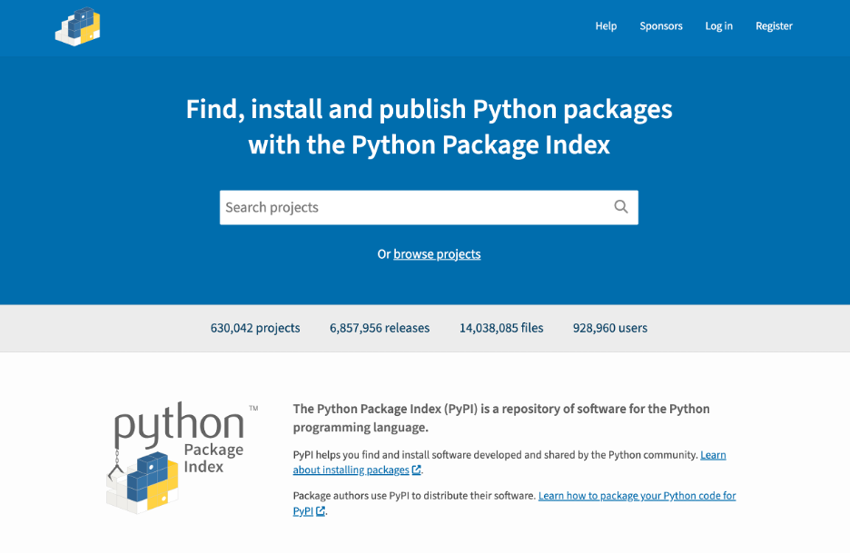Viewport: 850px width, 554px height.
Task: Click the "Package authors use PyPI" sentence
Action: click(414, 496)
